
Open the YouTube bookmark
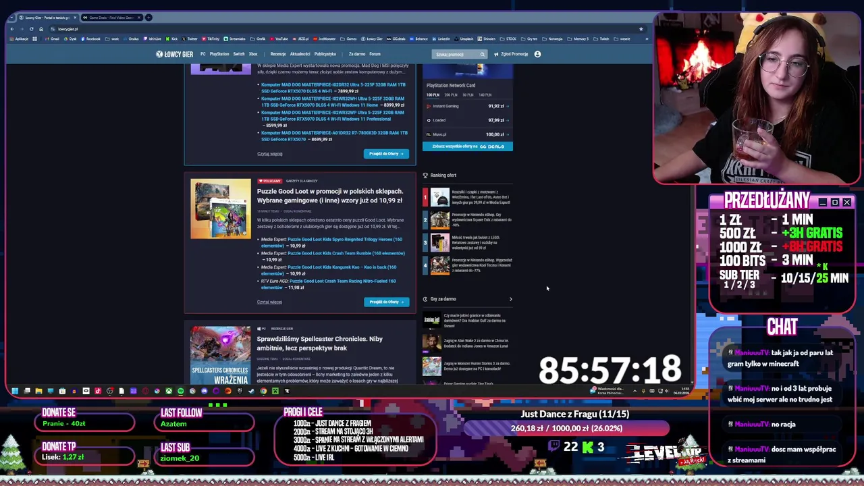[279, 39]
